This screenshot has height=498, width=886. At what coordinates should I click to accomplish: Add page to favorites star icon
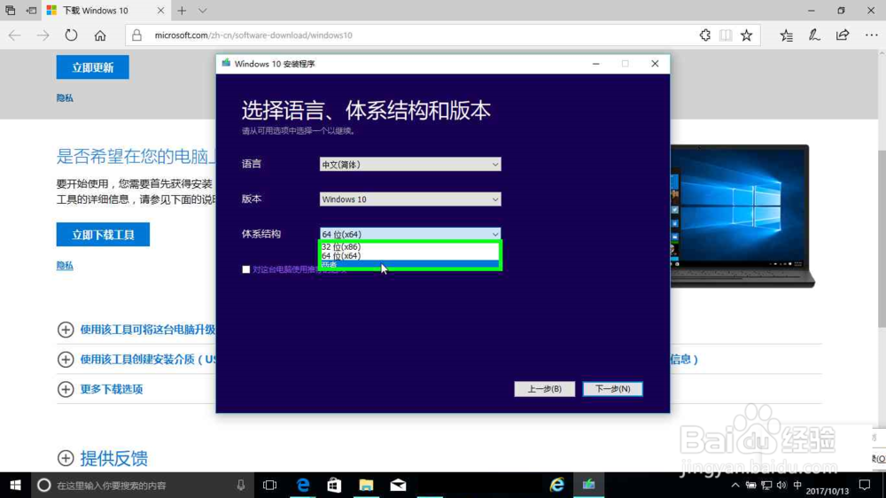coord(746,35)
